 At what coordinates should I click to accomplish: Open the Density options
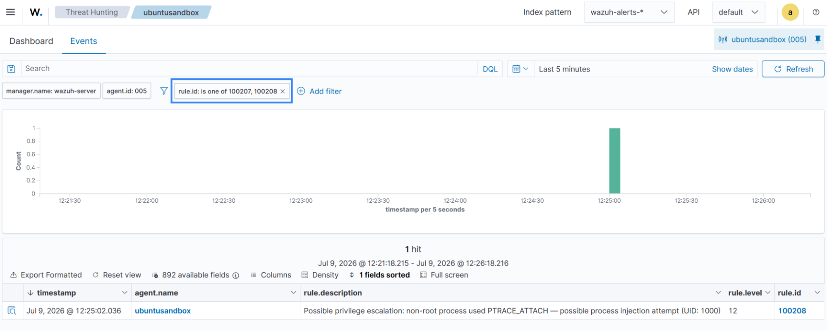(320, 275)
